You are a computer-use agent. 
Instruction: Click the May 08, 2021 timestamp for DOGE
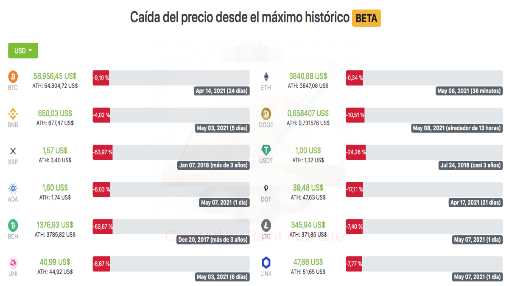(x=457, y=128)
